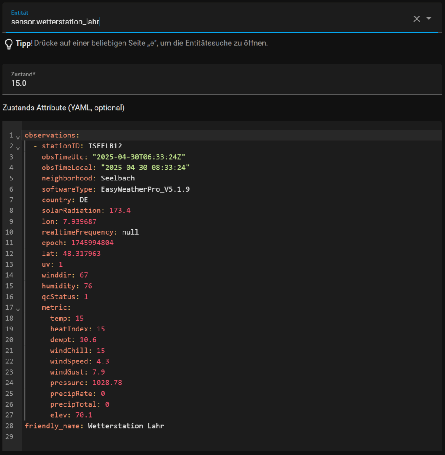Click the obsTimeUtc value "2025-04-30T06:33:24Z"
The width and height of the screenshot is (445, 455).
pyautogui.click(x=139, y=157)
